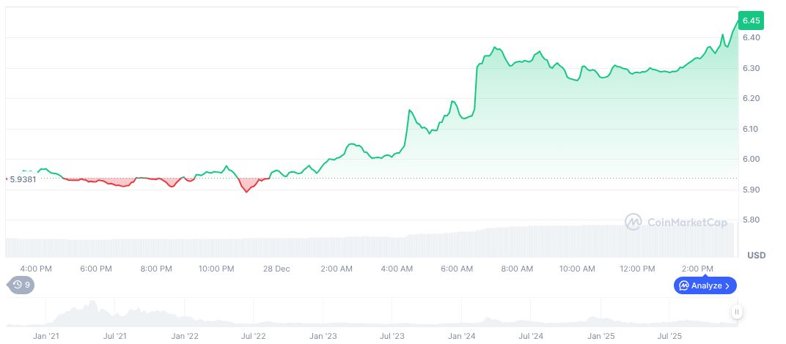
Task: Click the USD currency label
Action: 756,255
